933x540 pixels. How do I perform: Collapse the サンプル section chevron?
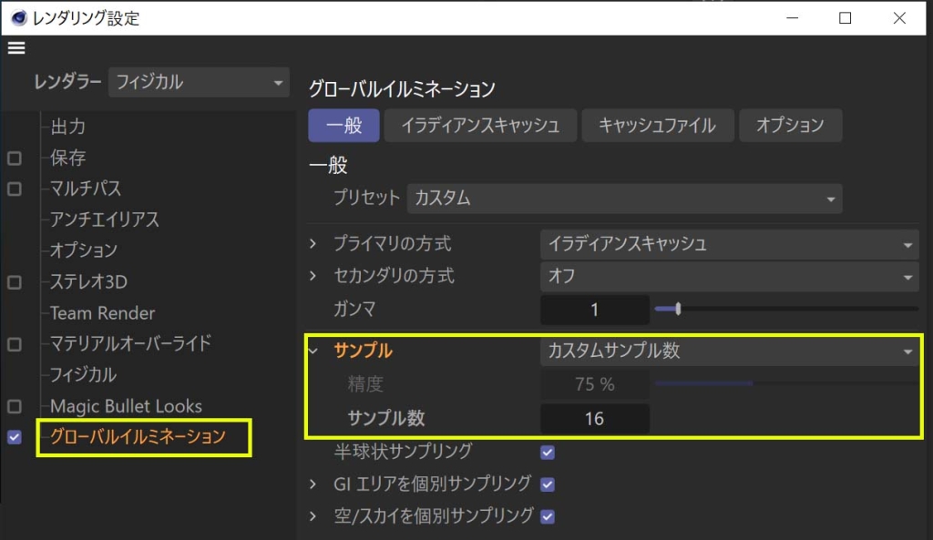pyautogui.click(x=313, y=351)
